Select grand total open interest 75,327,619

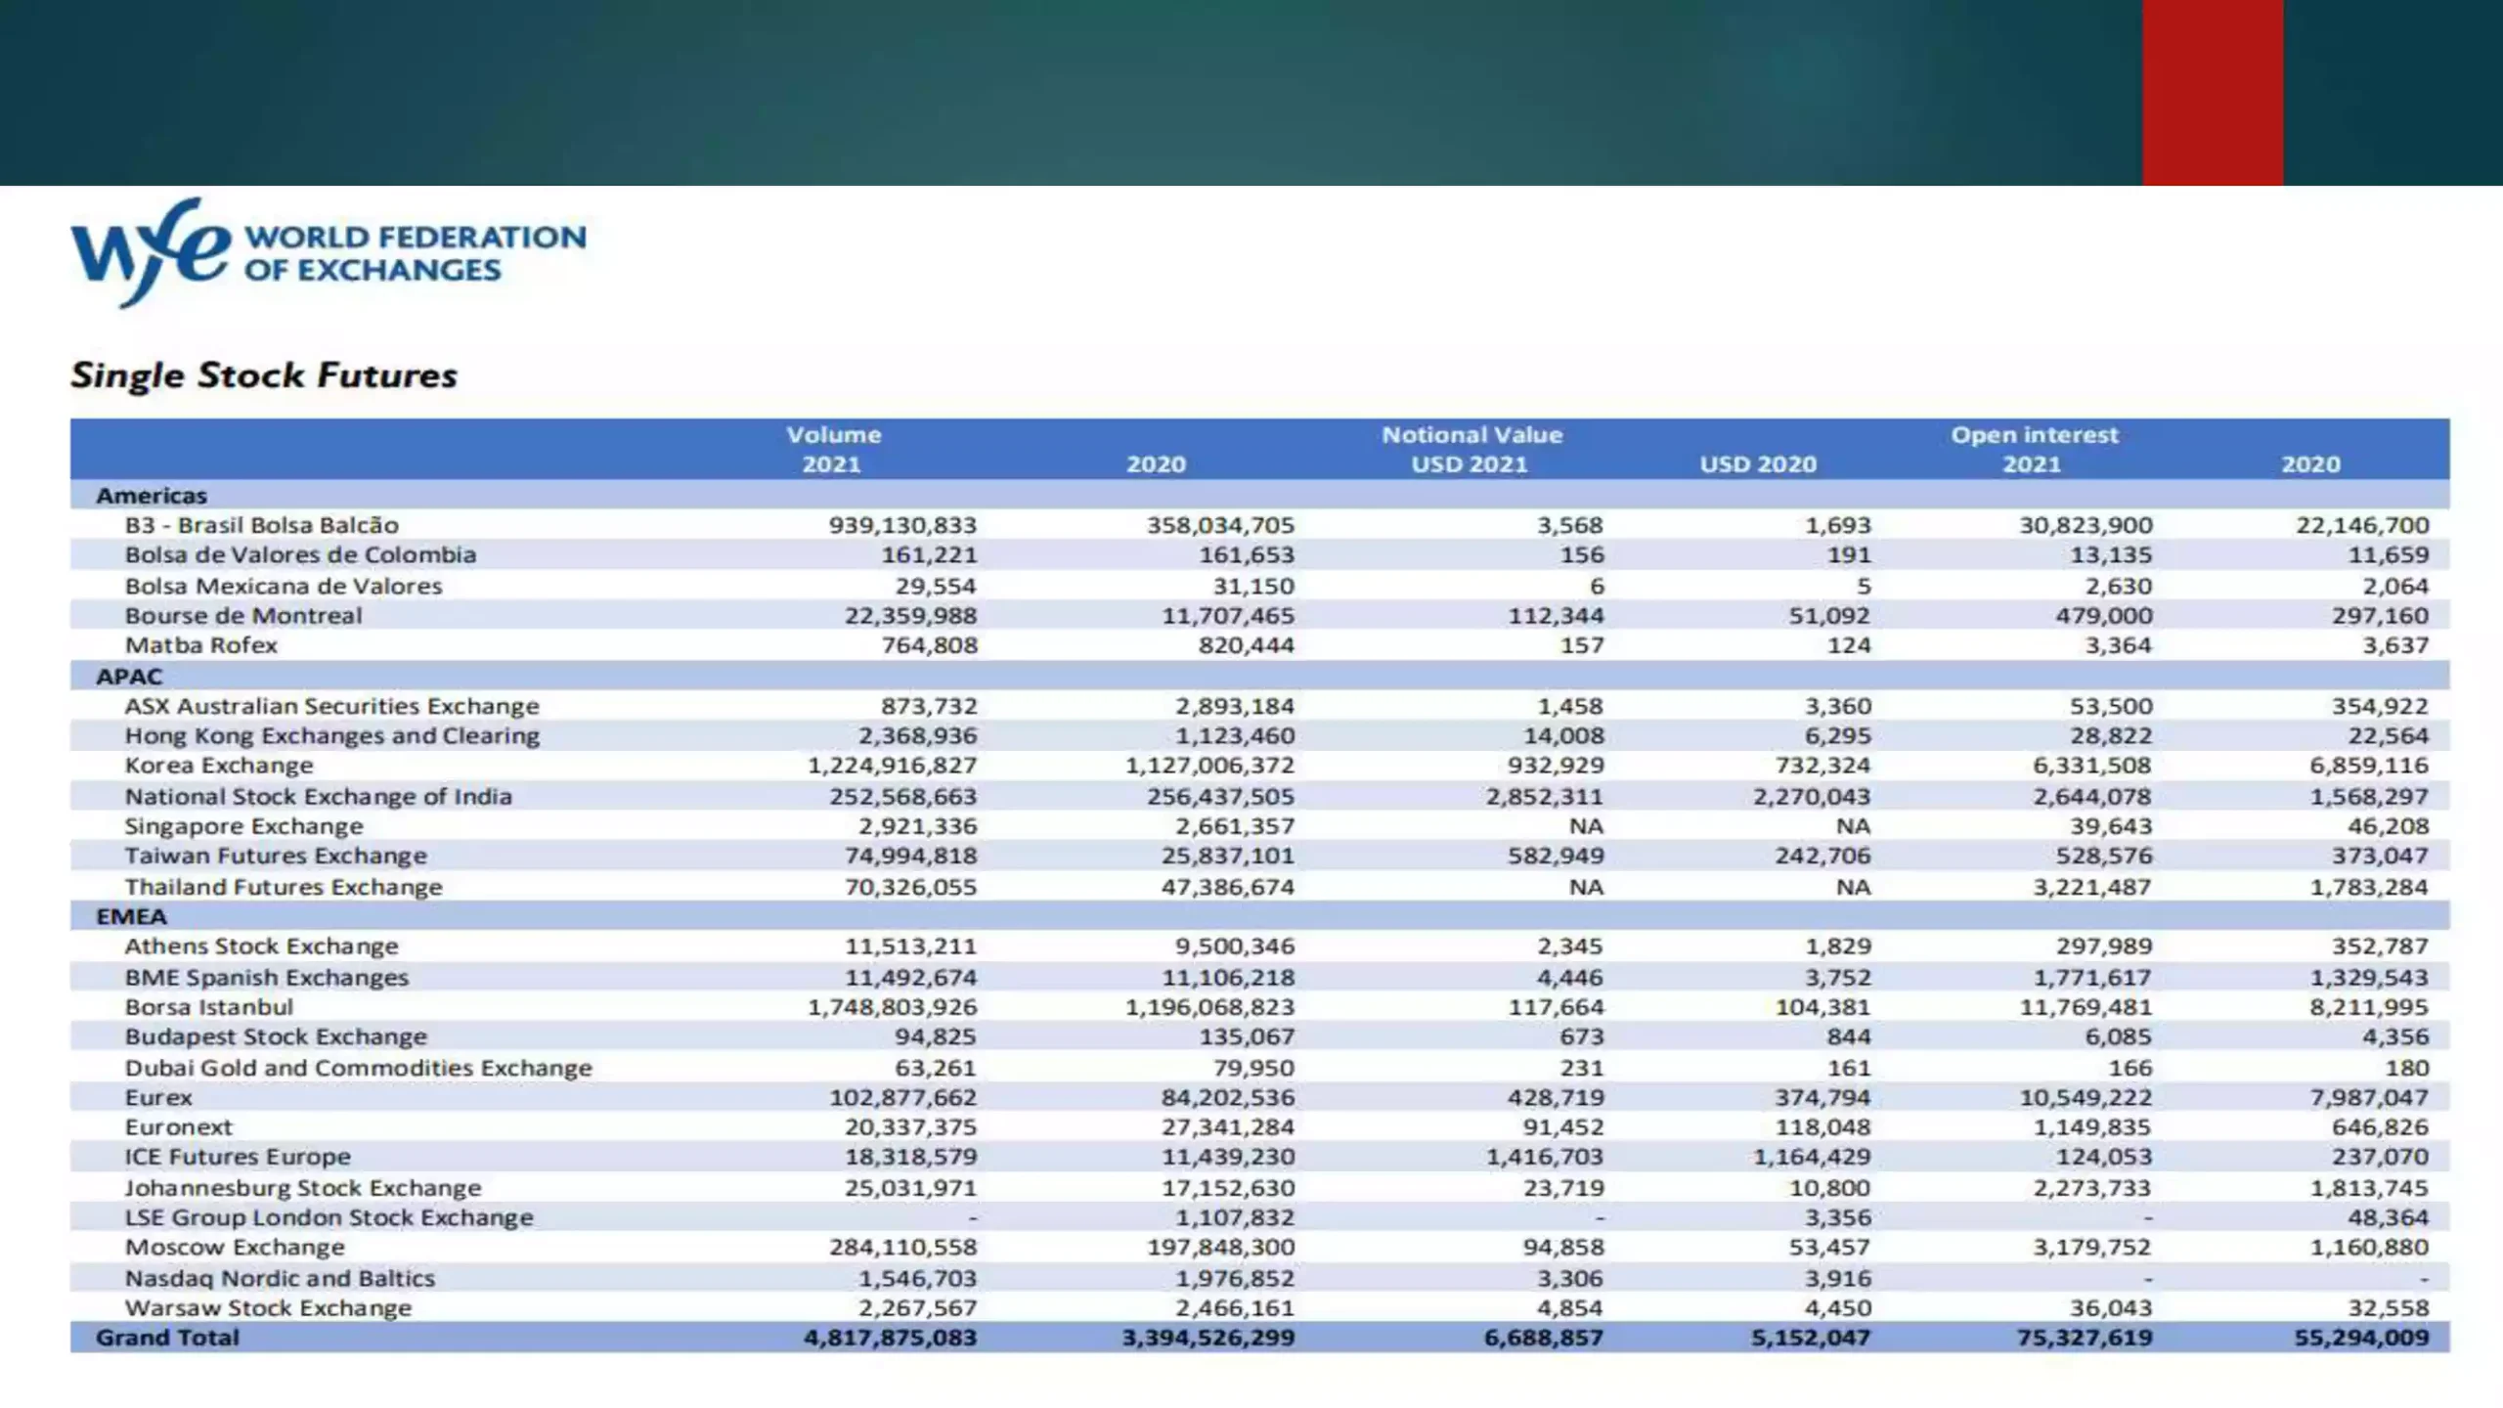pyautogui.click(x=2085, y=1338)
